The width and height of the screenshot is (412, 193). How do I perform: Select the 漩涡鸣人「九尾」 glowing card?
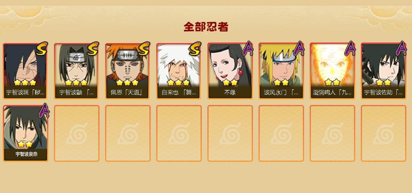[x=332, y=71]
